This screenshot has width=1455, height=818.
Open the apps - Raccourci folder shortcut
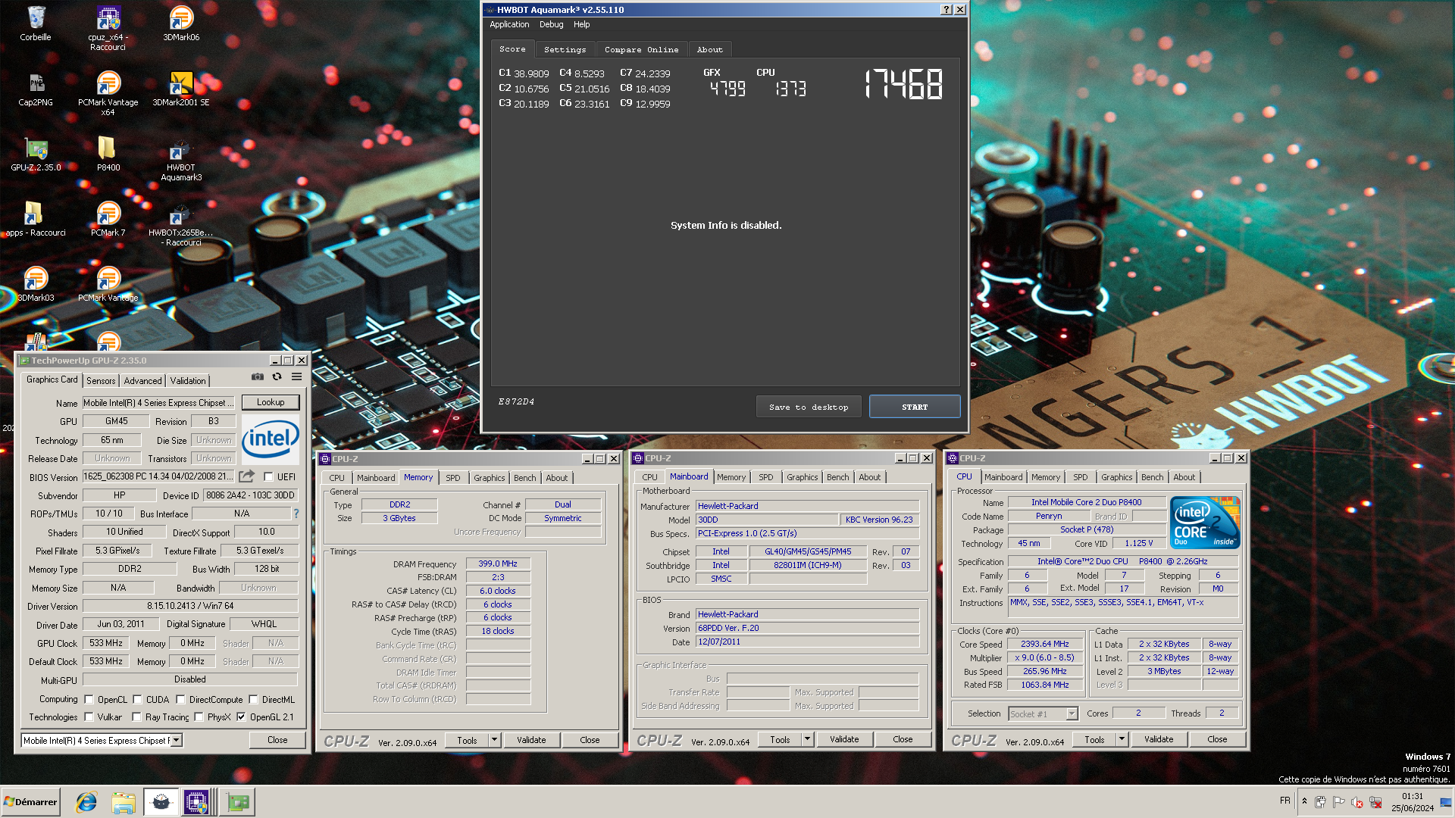tap(36, 219)
